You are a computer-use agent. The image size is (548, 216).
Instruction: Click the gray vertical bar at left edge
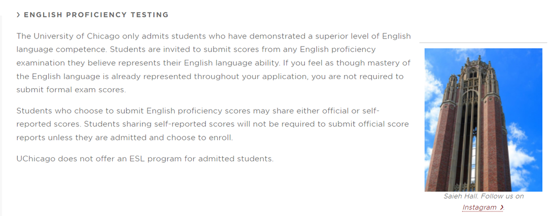click(x=1, y=115)
